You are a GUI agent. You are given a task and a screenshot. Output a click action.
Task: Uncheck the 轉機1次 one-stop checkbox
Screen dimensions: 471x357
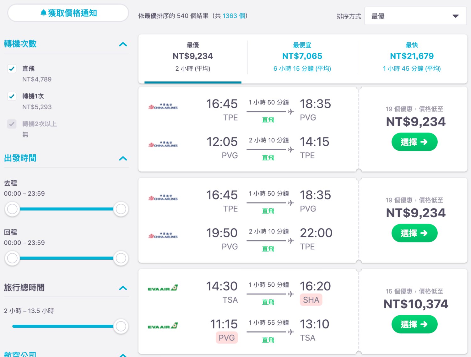[12, 96]
